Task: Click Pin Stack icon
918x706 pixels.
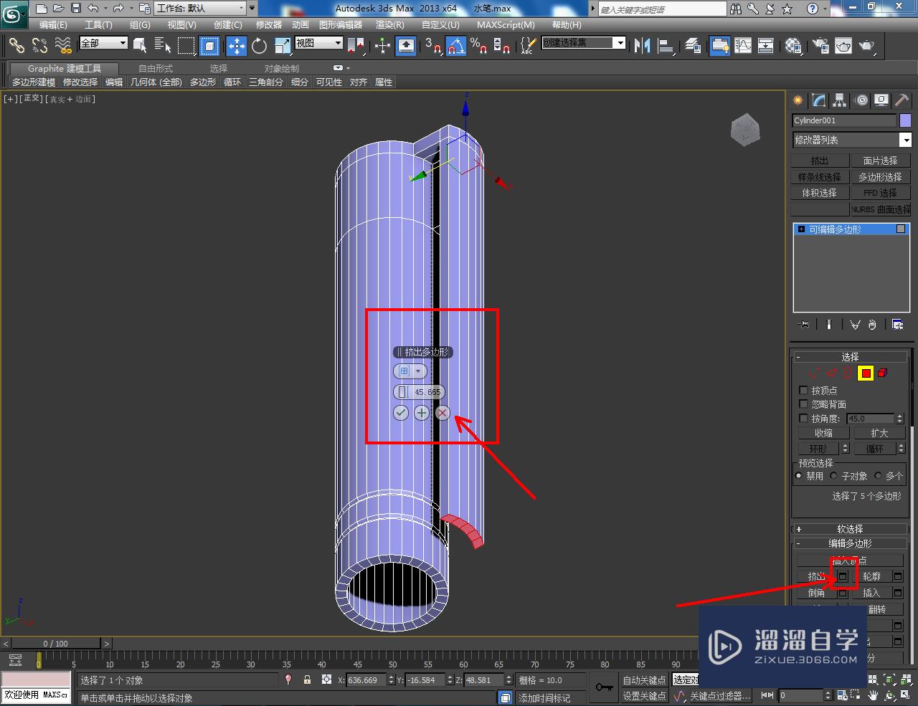Action: [804, 325]
